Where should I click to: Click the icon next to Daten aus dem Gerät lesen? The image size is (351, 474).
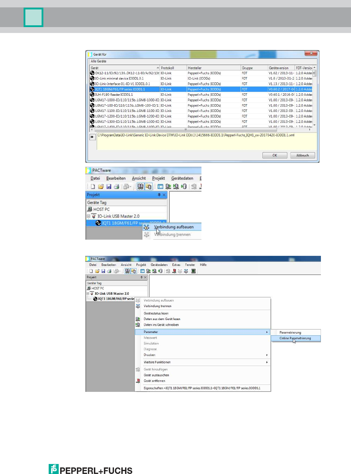pyautogui.click(x=138, y=319)
